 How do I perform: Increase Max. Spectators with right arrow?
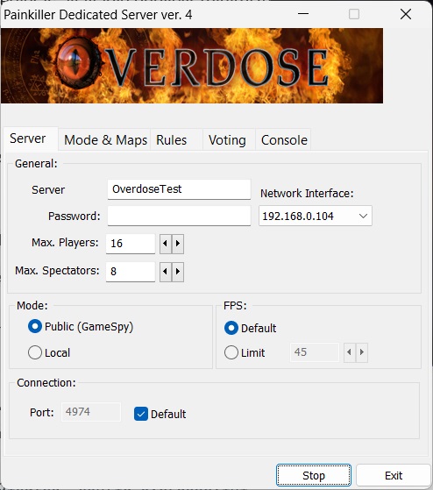pyautogui.click(x=178, y=272)
